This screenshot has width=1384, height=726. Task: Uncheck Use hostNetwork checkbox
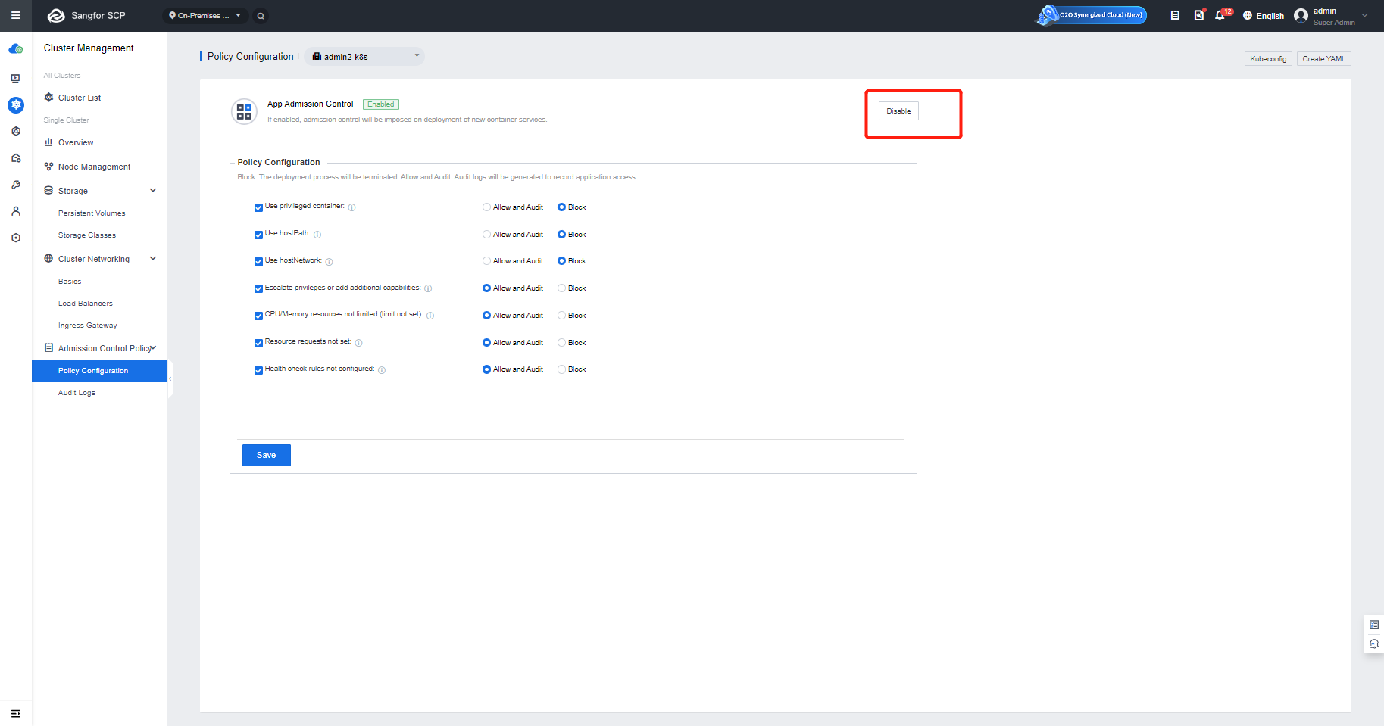pos(258,262)
